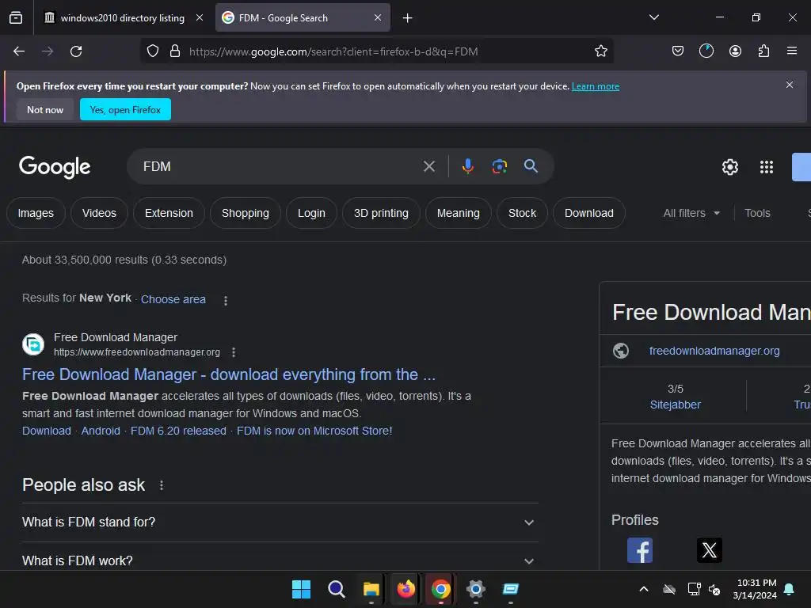Open Windows Start menu
The height and width of the screenshot is (608, 811).
301,589
